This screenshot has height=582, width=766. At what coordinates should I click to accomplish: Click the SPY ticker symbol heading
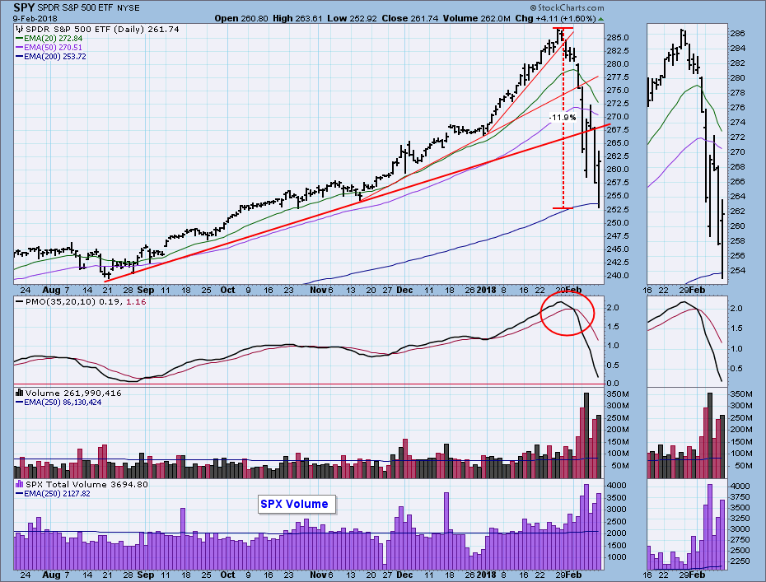pos(24,7)
